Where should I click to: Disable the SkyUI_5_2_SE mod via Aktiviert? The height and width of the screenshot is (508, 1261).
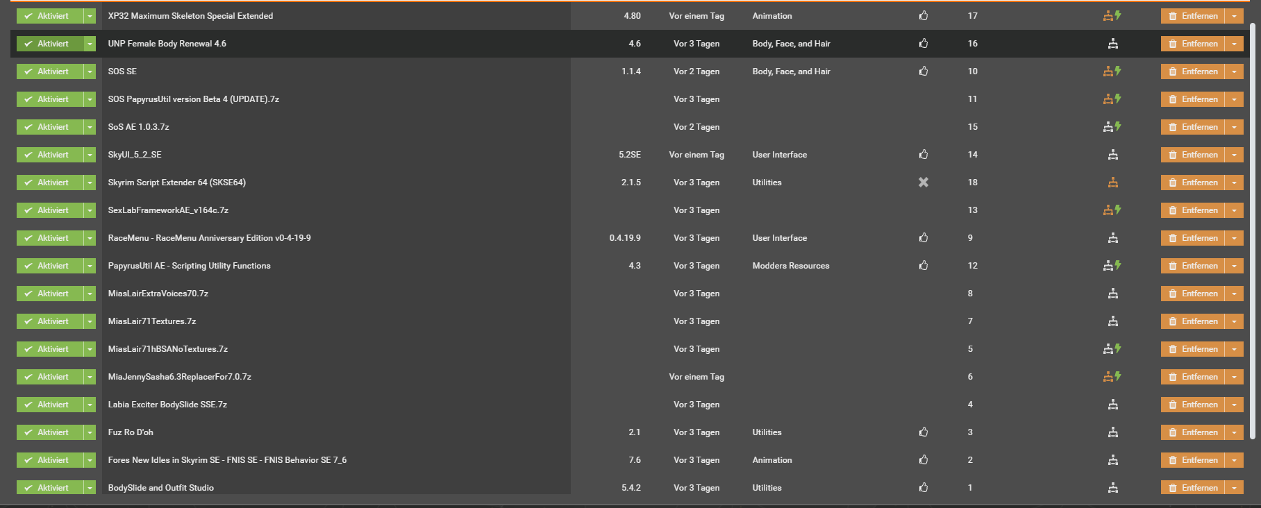(49, 155)
